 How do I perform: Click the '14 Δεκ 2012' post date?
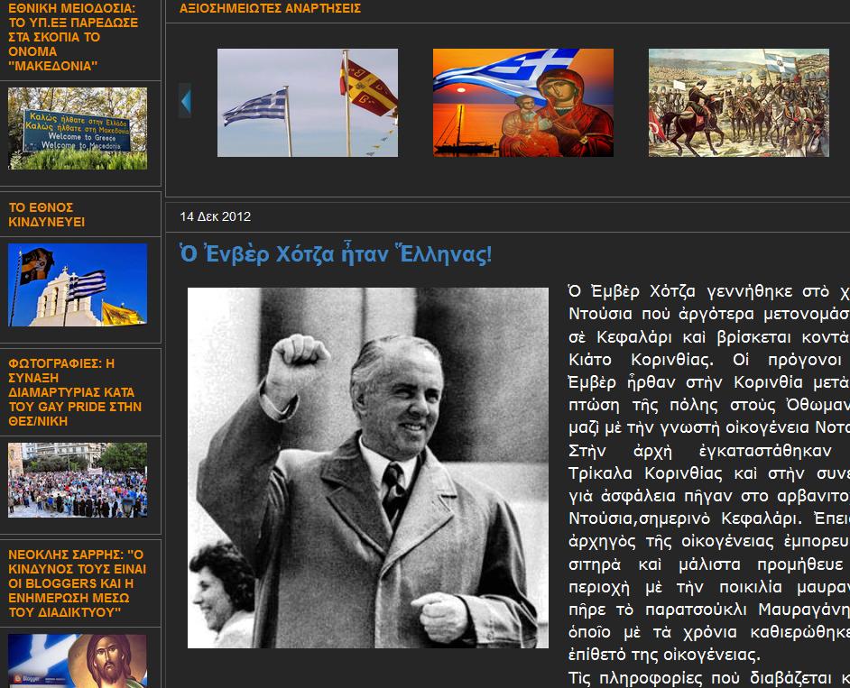click(x=215, y=216)
